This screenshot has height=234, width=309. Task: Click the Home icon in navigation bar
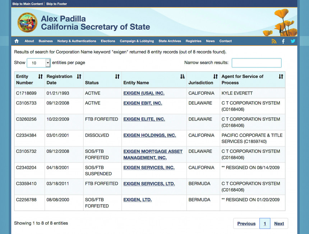click(17, 41)
